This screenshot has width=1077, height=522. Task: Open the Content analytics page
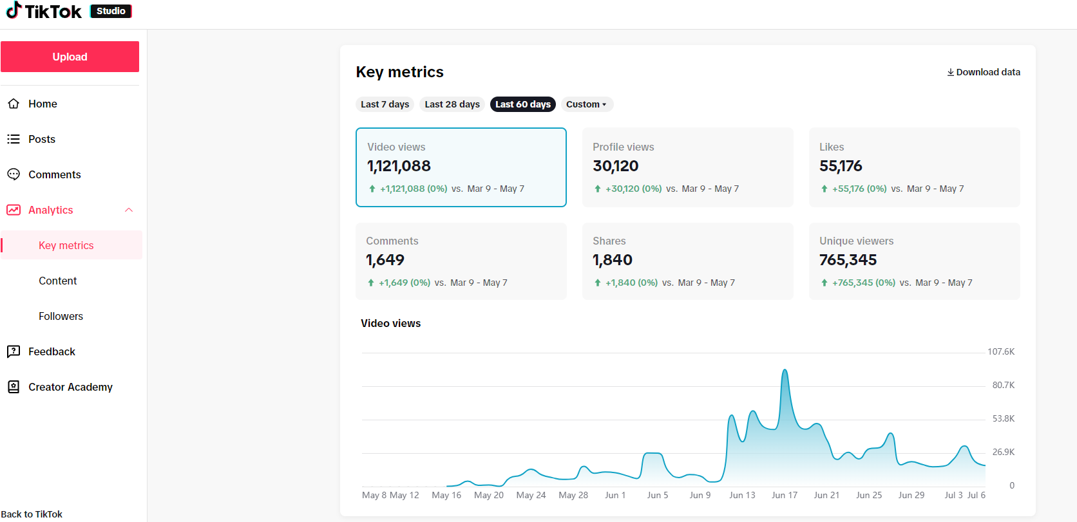[x=57, y=281]
